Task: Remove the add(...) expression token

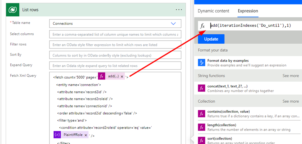Action: (122, 77)
